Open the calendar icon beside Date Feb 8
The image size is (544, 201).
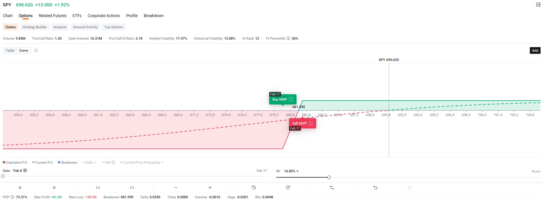click(x=25, y=170)
